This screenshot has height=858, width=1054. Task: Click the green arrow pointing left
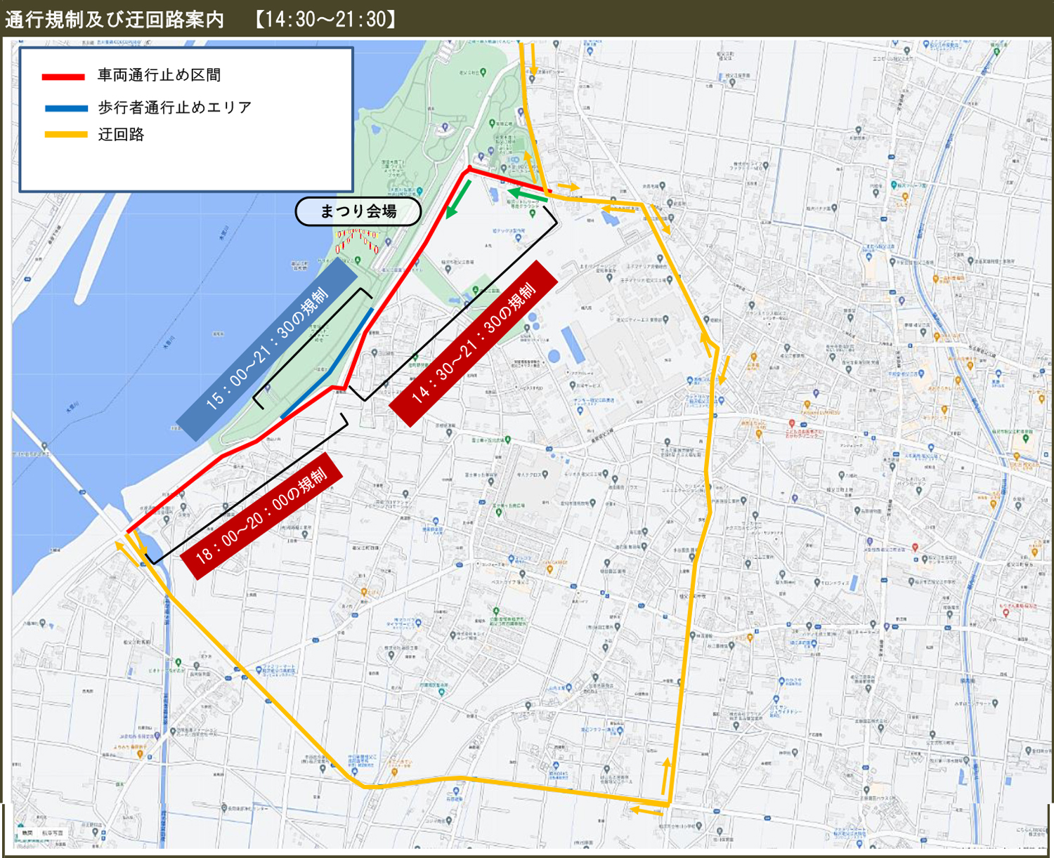tap(527, 194)
